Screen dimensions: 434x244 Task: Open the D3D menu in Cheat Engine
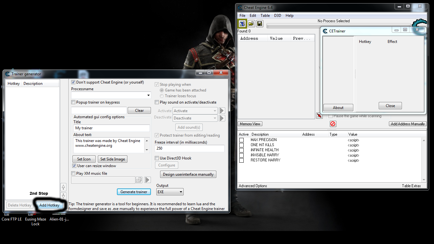pos(277,15)
